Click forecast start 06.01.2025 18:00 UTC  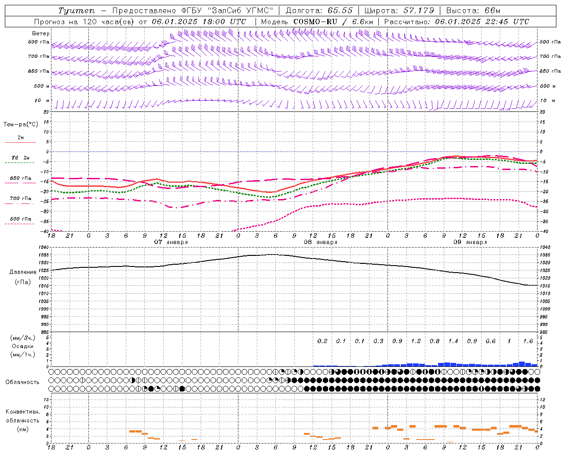(199, 22)
